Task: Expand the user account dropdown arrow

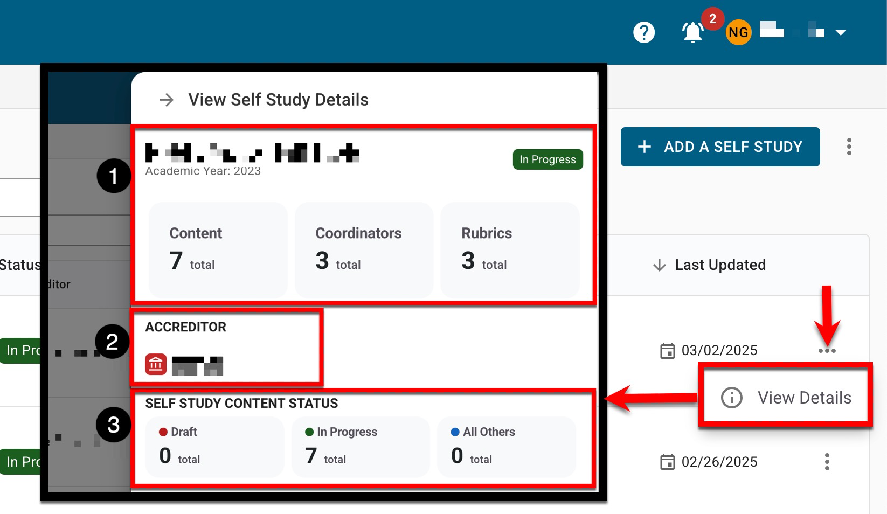Action: pos(840,33)
